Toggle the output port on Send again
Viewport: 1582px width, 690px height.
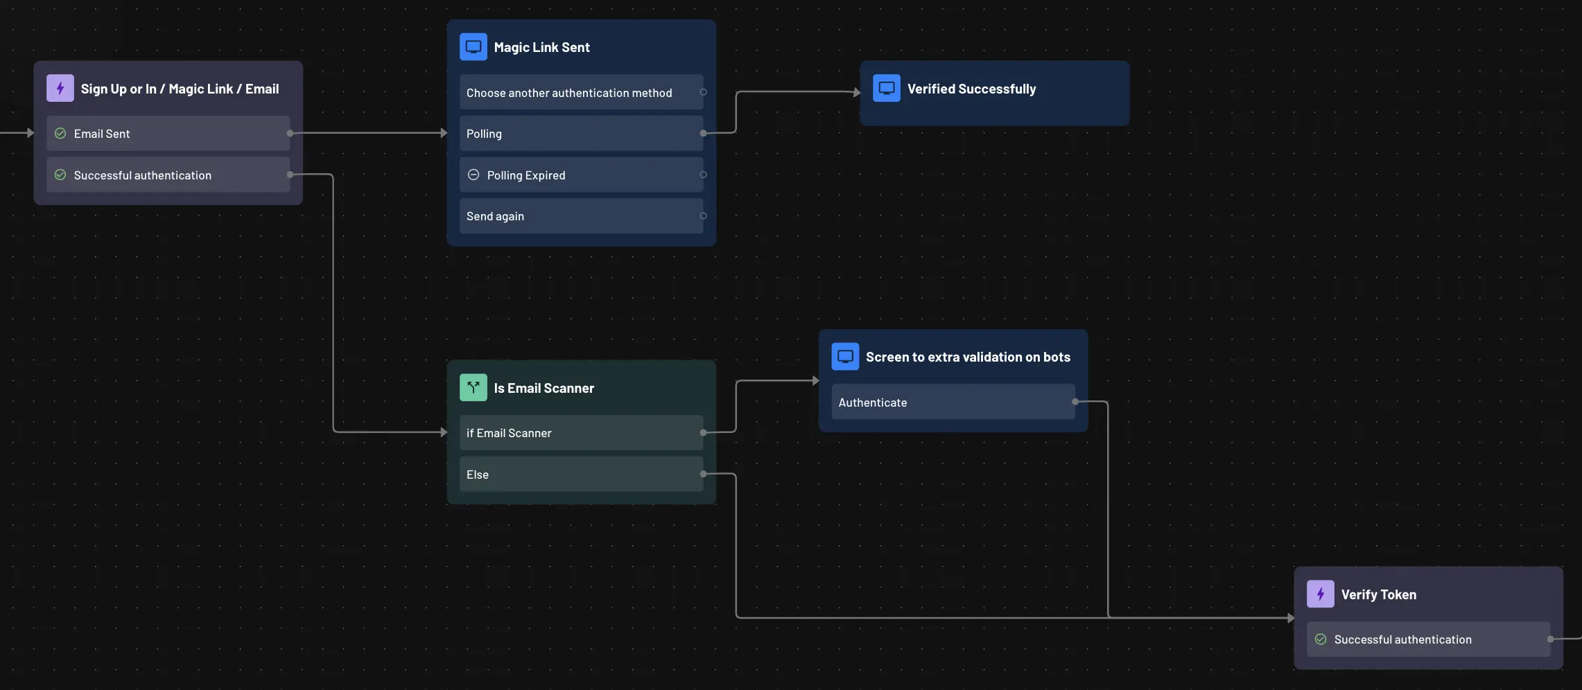point(703,215)
